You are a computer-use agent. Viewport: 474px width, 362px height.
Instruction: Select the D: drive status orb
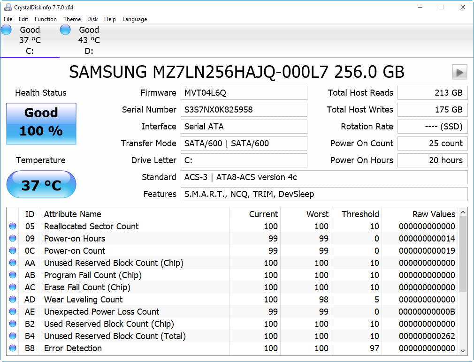65,30
